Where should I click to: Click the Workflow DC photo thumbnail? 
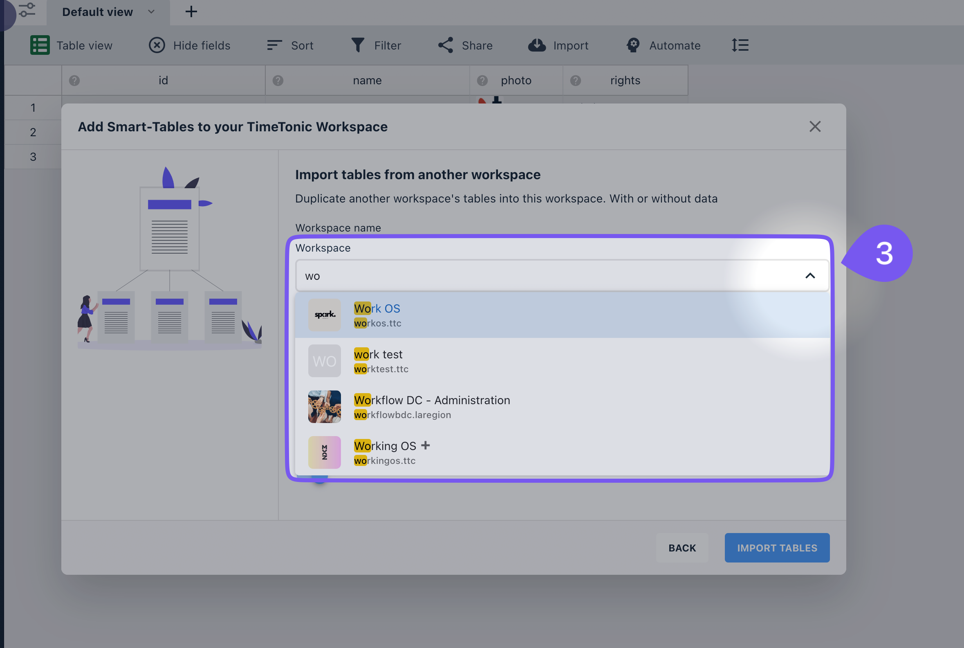pos(325,407)
